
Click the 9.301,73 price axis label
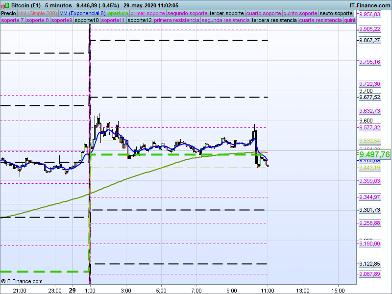pyautogui.click(x=369, y=210)
